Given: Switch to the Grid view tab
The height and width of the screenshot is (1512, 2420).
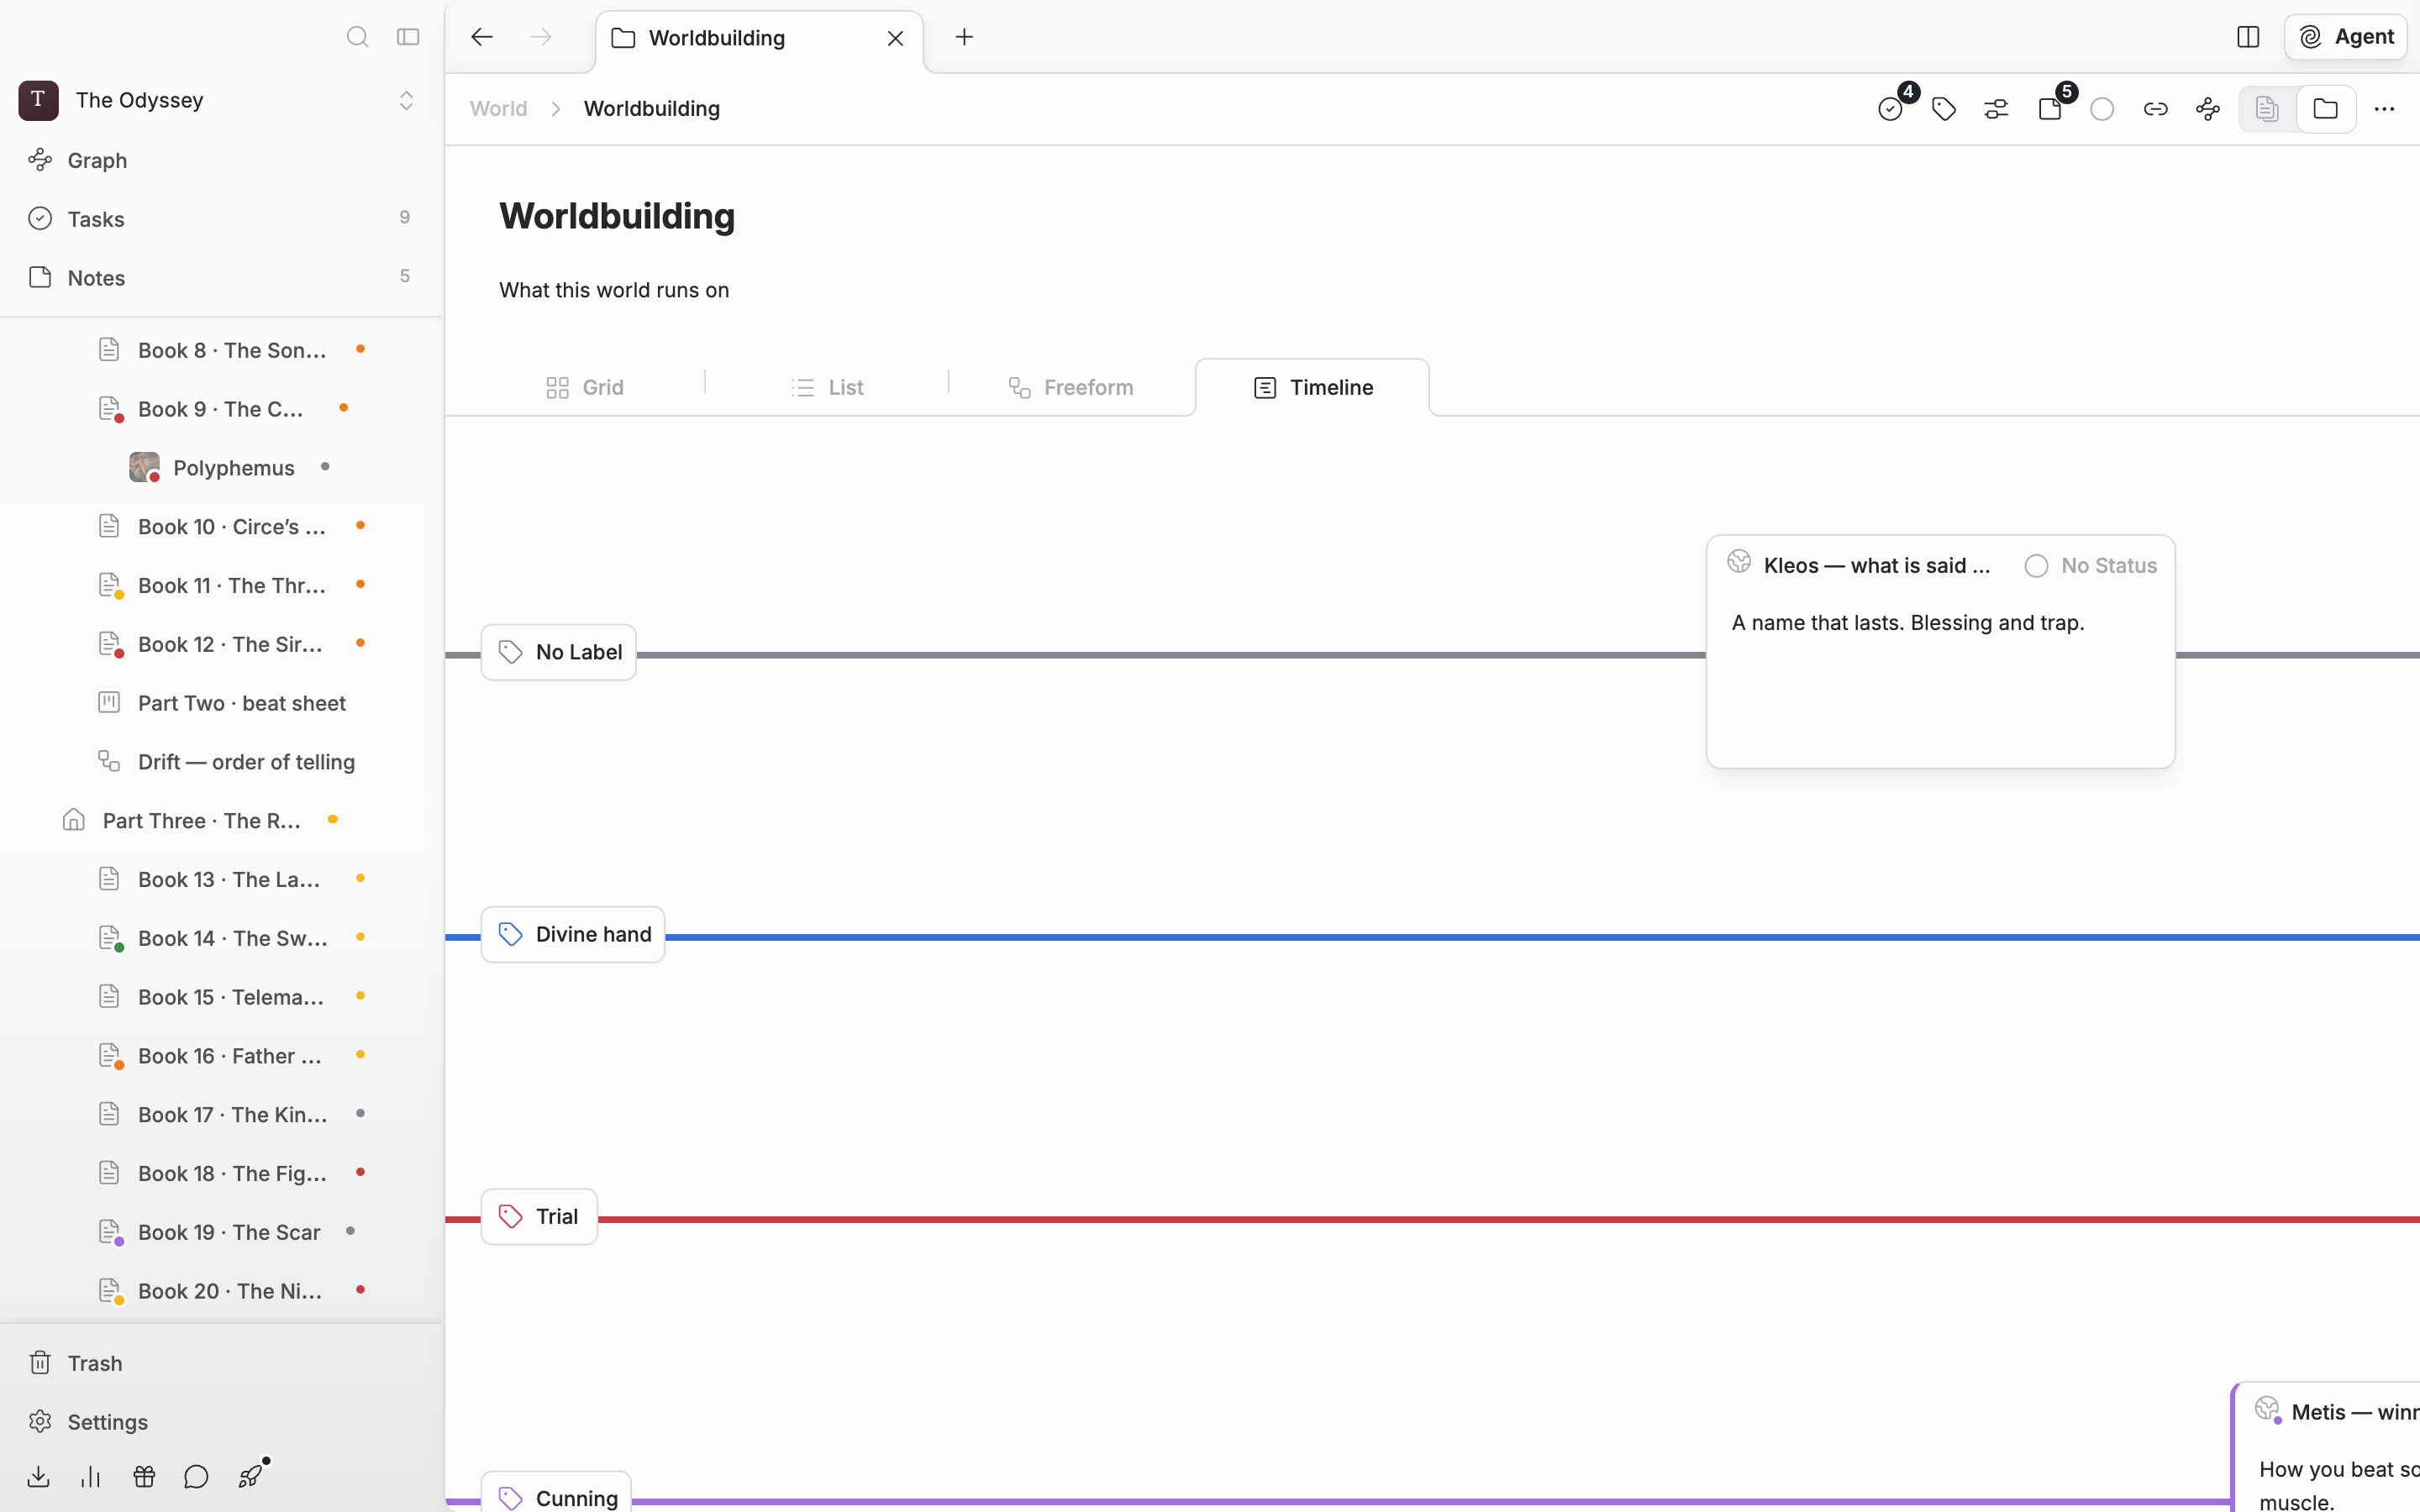Looking at the screenshot, I should click(x=585, y=387).
